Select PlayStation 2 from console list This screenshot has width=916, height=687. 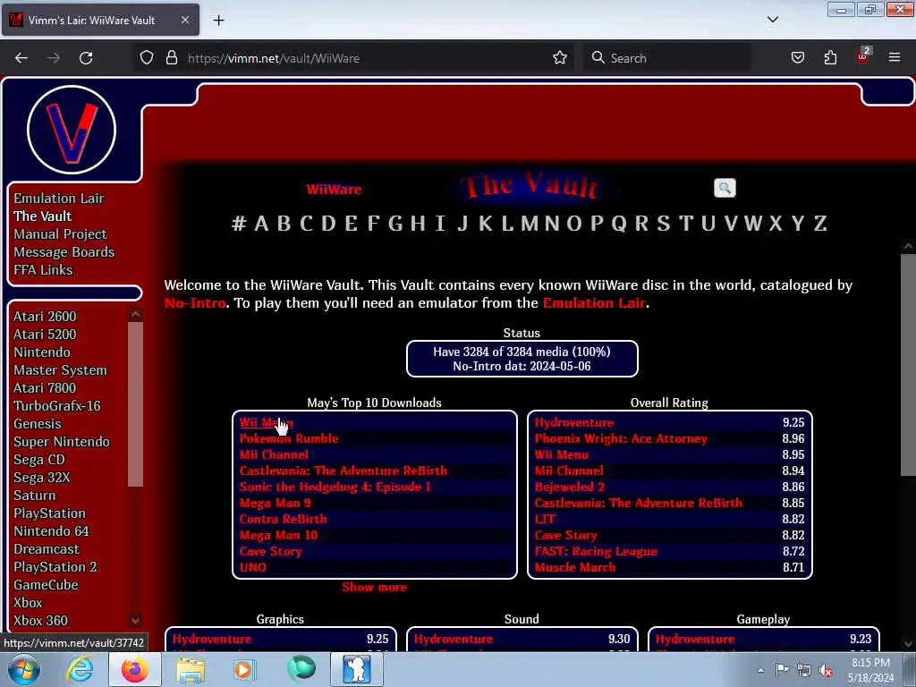(55, 566)
